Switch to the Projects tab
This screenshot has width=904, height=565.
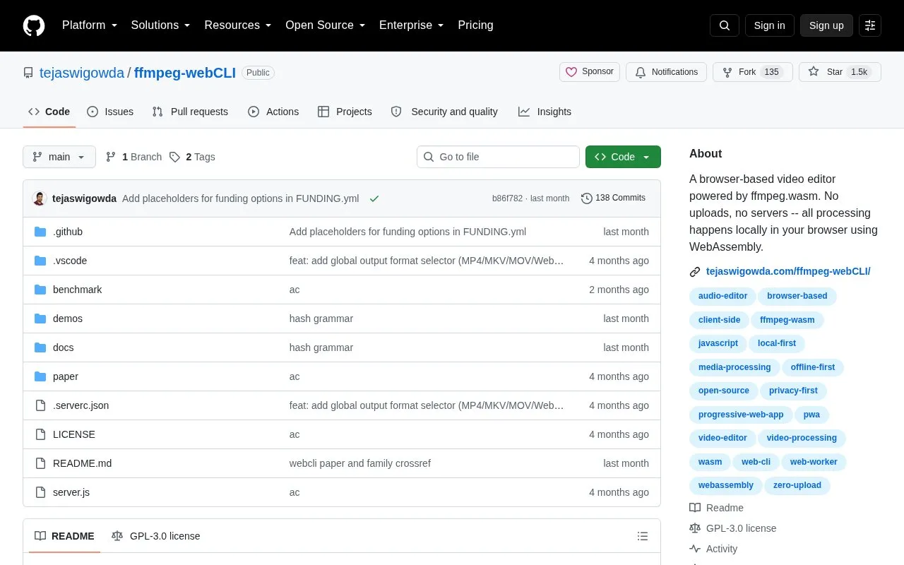(x=345, y=112)
